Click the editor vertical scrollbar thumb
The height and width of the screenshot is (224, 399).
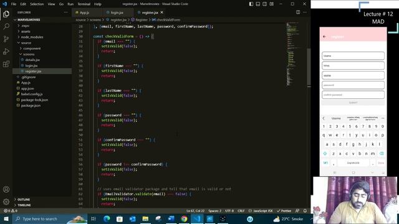pyautogui.click(x=309, y=67)
